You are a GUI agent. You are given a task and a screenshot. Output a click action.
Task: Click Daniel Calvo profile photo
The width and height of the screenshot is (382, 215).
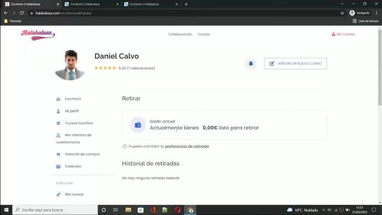[x=70, y=65]
